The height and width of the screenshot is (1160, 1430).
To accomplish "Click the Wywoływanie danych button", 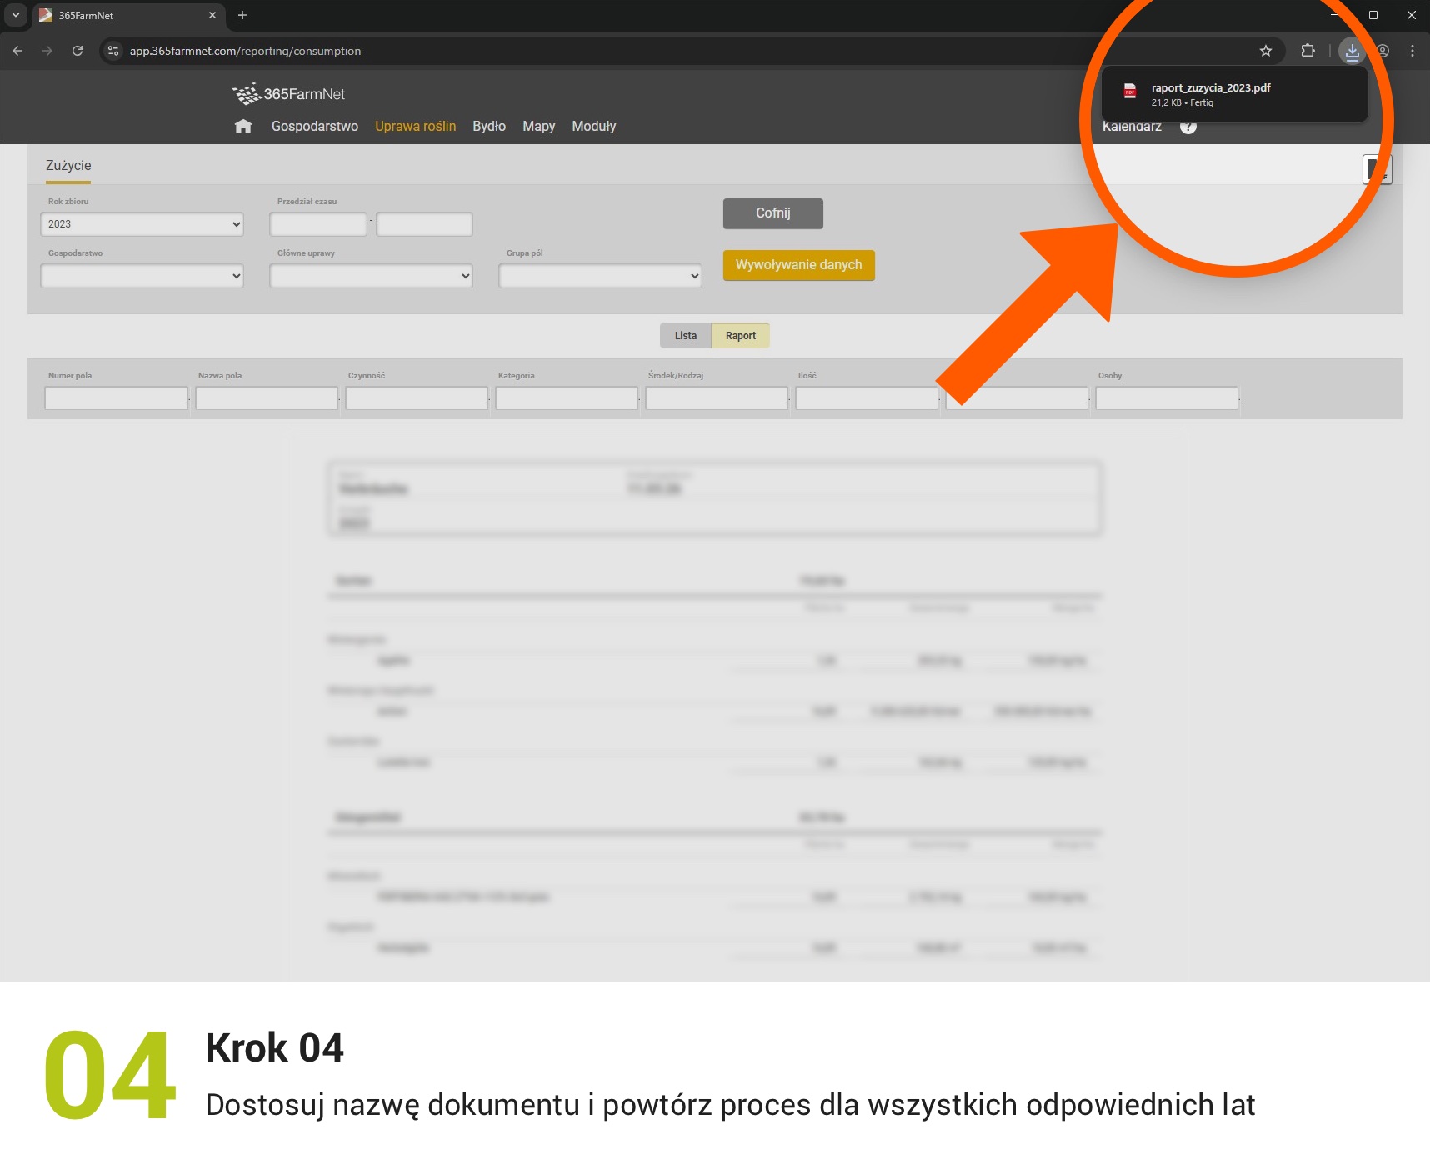I will pos(797,265).
